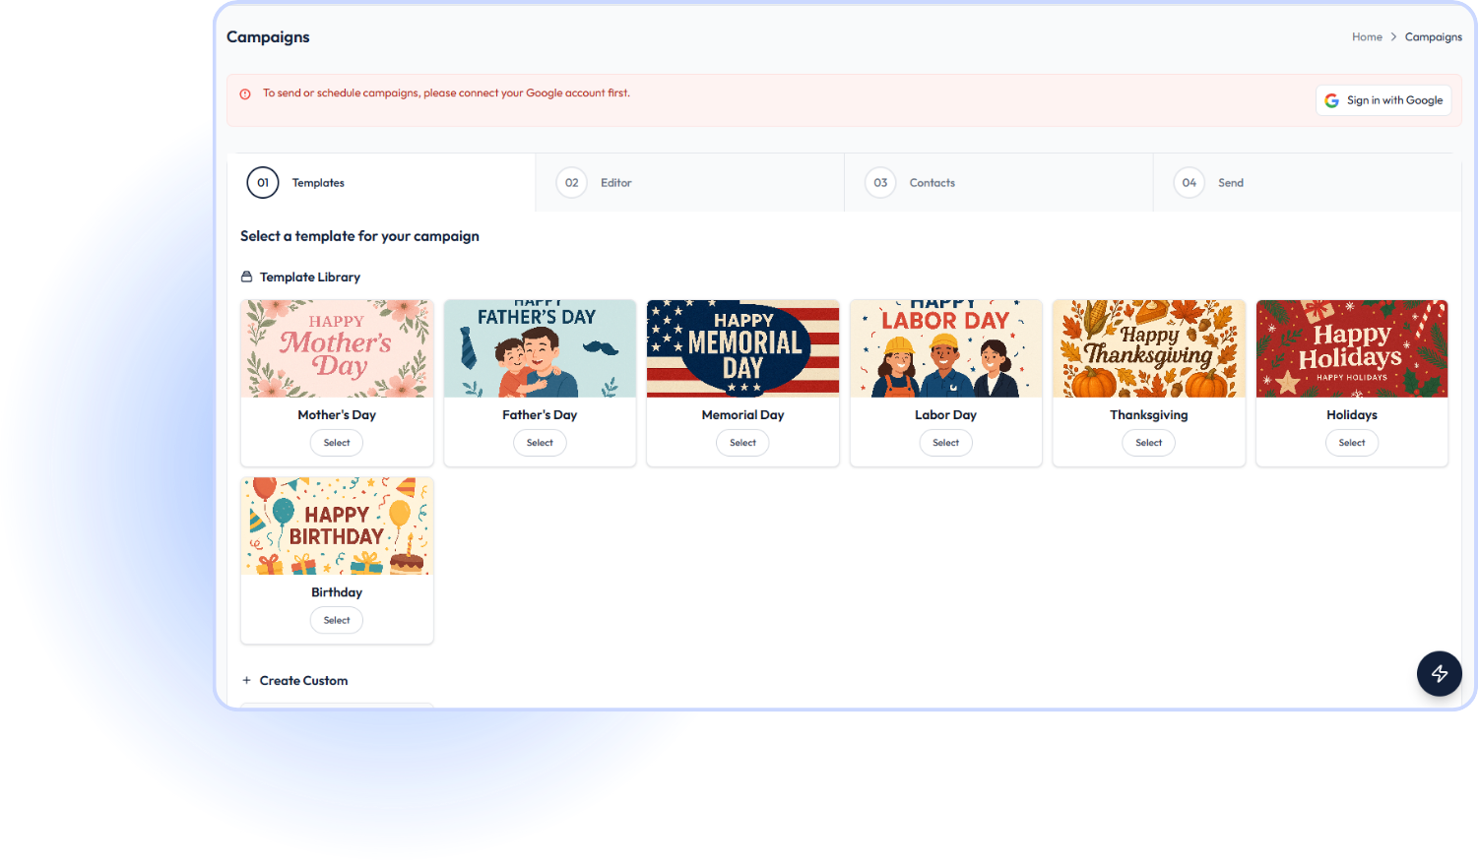The image size is (1479, 864).
Task: Go to Home via breadcrumb link
Action: 1367,37
